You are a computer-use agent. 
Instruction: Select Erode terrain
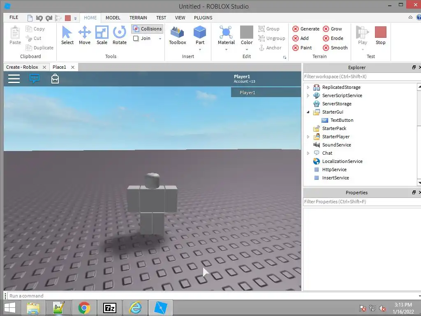tap(333, 38)
